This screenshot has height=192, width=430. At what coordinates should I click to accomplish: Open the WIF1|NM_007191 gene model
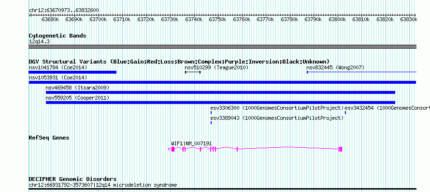point(255,149)
